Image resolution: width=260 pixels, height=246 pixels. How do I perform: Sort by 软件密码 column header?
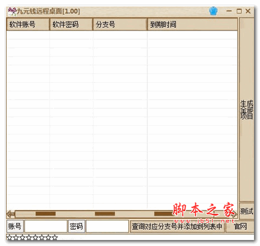(71, 24)
